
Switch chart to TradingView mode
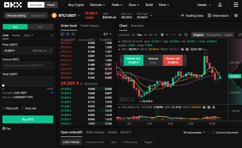coord(214,35)
